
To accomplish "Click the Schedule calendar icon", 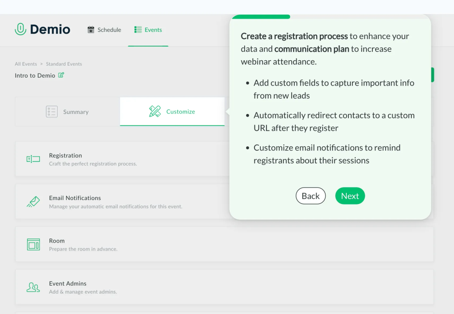I will [90, 30].
